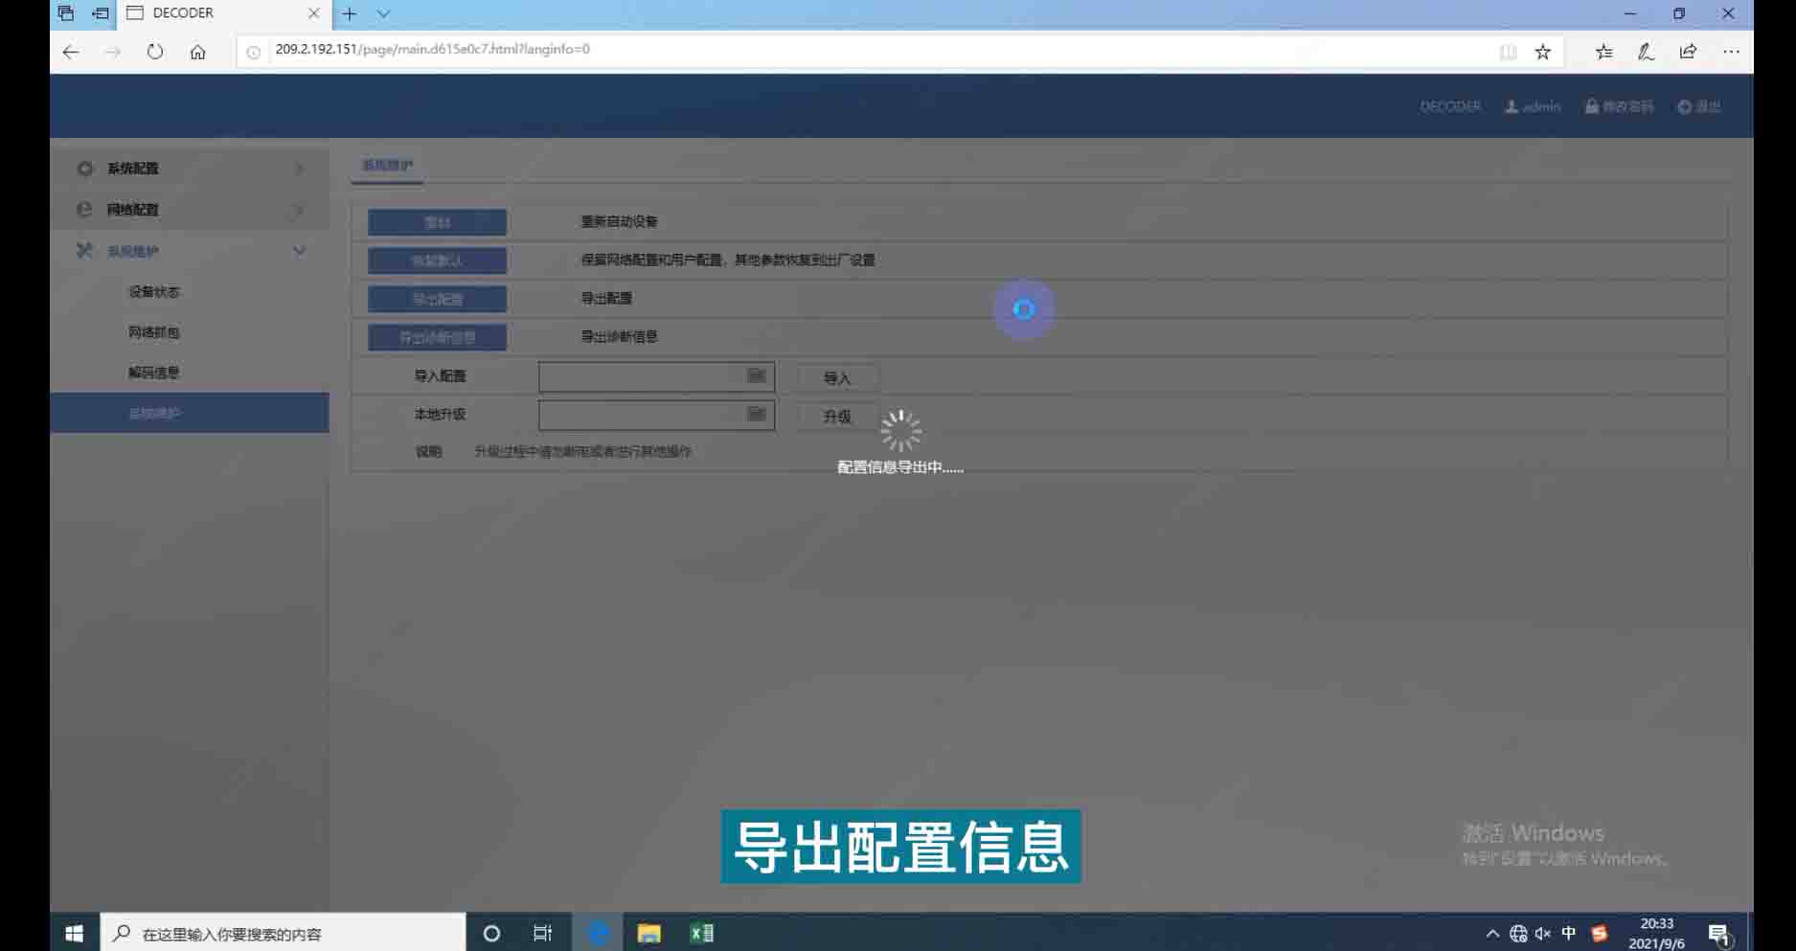Expand the 网络配置 menu chevron

(x=299, y=210)
